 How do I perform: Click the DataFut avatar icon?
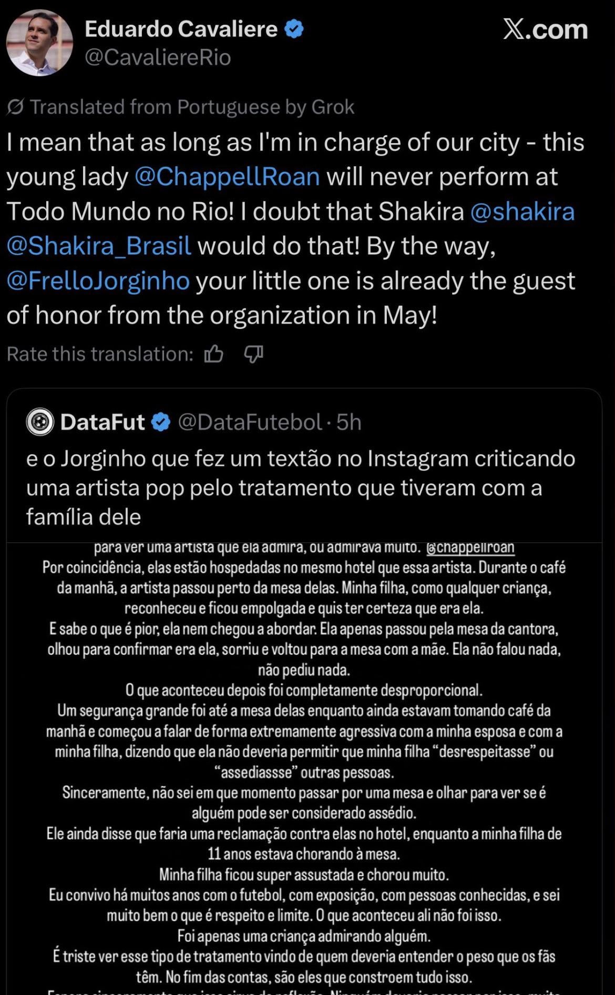coord(40,422)
